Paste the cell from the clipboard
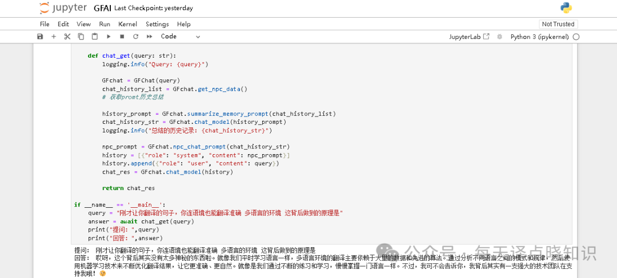The width and height of the screenshot is (617, 278). [94, 37]
